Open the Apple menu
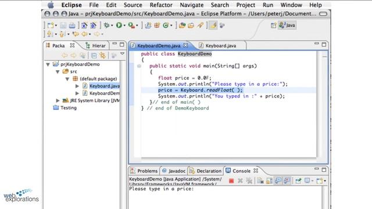Image resolution: width=372 pixels, height=209 pixels. 51,5
